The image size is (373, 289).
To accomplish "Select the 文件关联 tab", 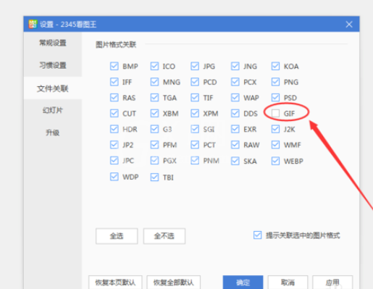I will 53,88.
